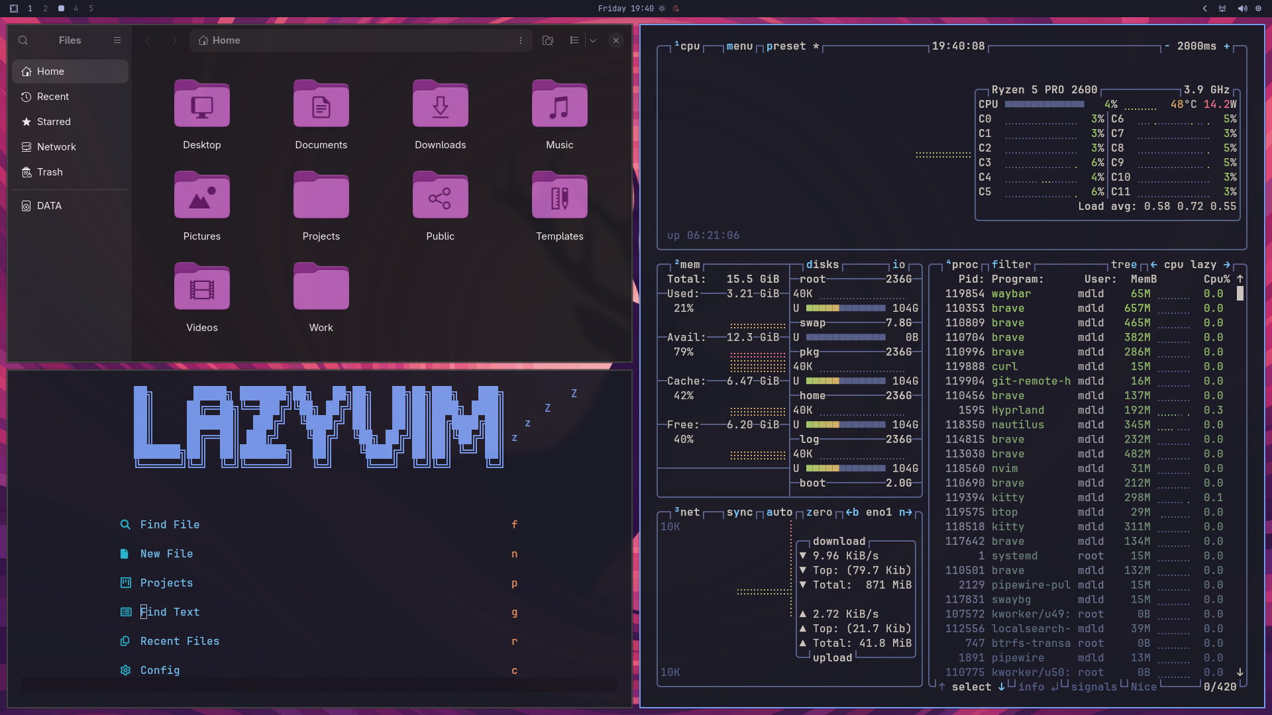Click the search-everywhere folder icon in Files toolbar
This screenshot has height=715, width=1272.
tap(548, 40)
